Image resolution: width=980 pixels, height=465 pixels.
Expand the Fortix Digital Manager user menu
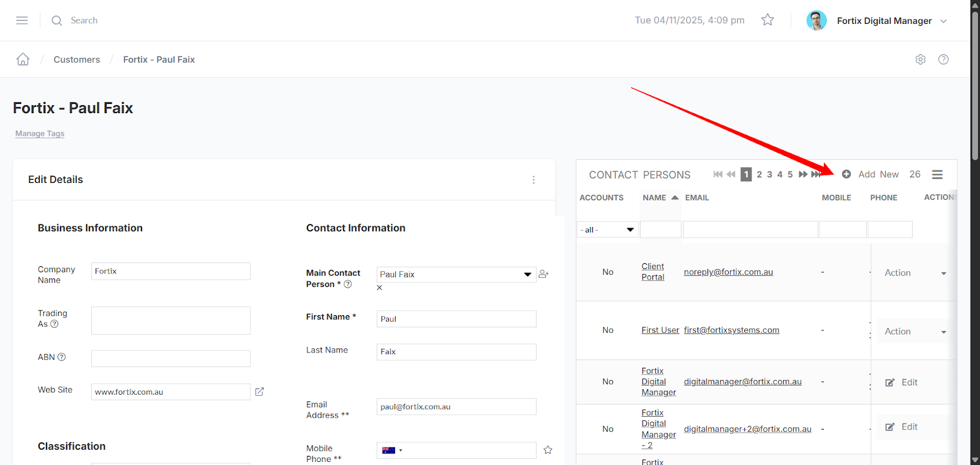943,21
